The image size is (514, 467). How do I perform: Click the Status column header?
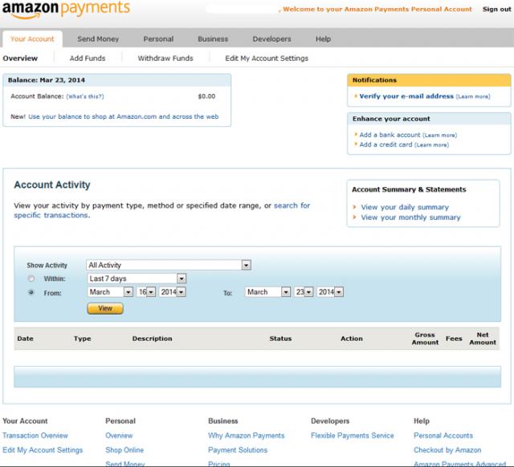pos(280,339)
